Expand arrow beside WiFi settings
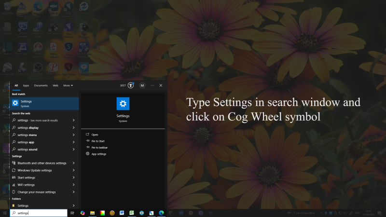The image size is (386, 217). point(73,185)
